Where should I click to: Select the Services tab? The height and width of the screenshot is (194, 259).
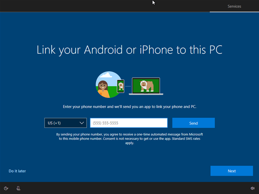coord(234,6)
